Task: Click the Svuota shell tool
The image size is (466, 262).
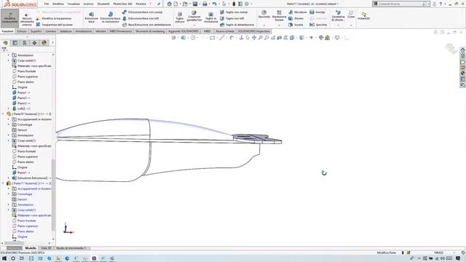Action: click(x=296, y=25)
